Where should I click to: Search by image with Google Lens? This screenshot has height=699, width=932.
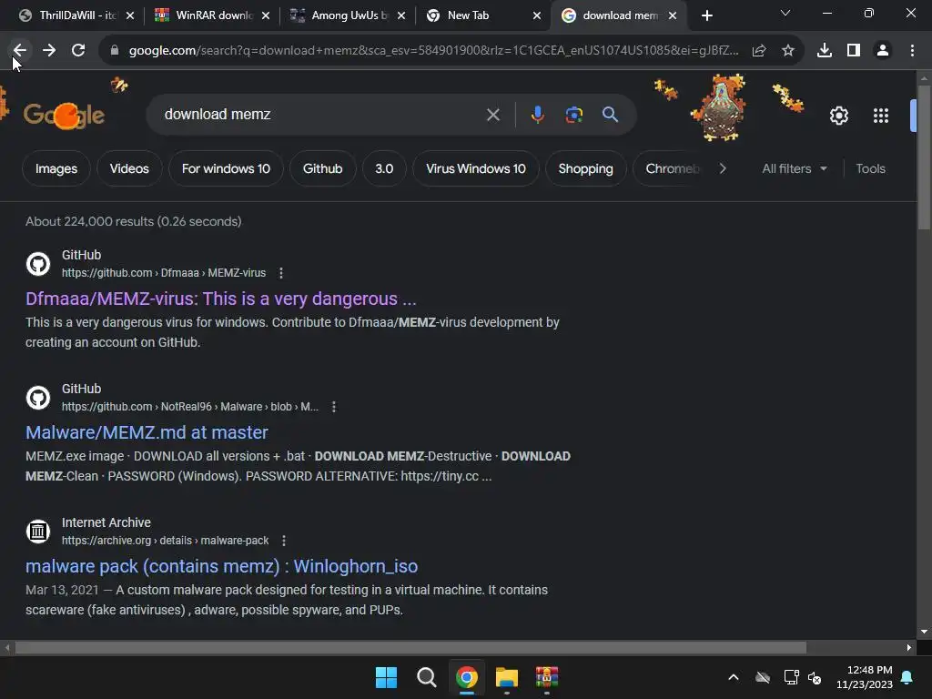[x=574, y=114]
